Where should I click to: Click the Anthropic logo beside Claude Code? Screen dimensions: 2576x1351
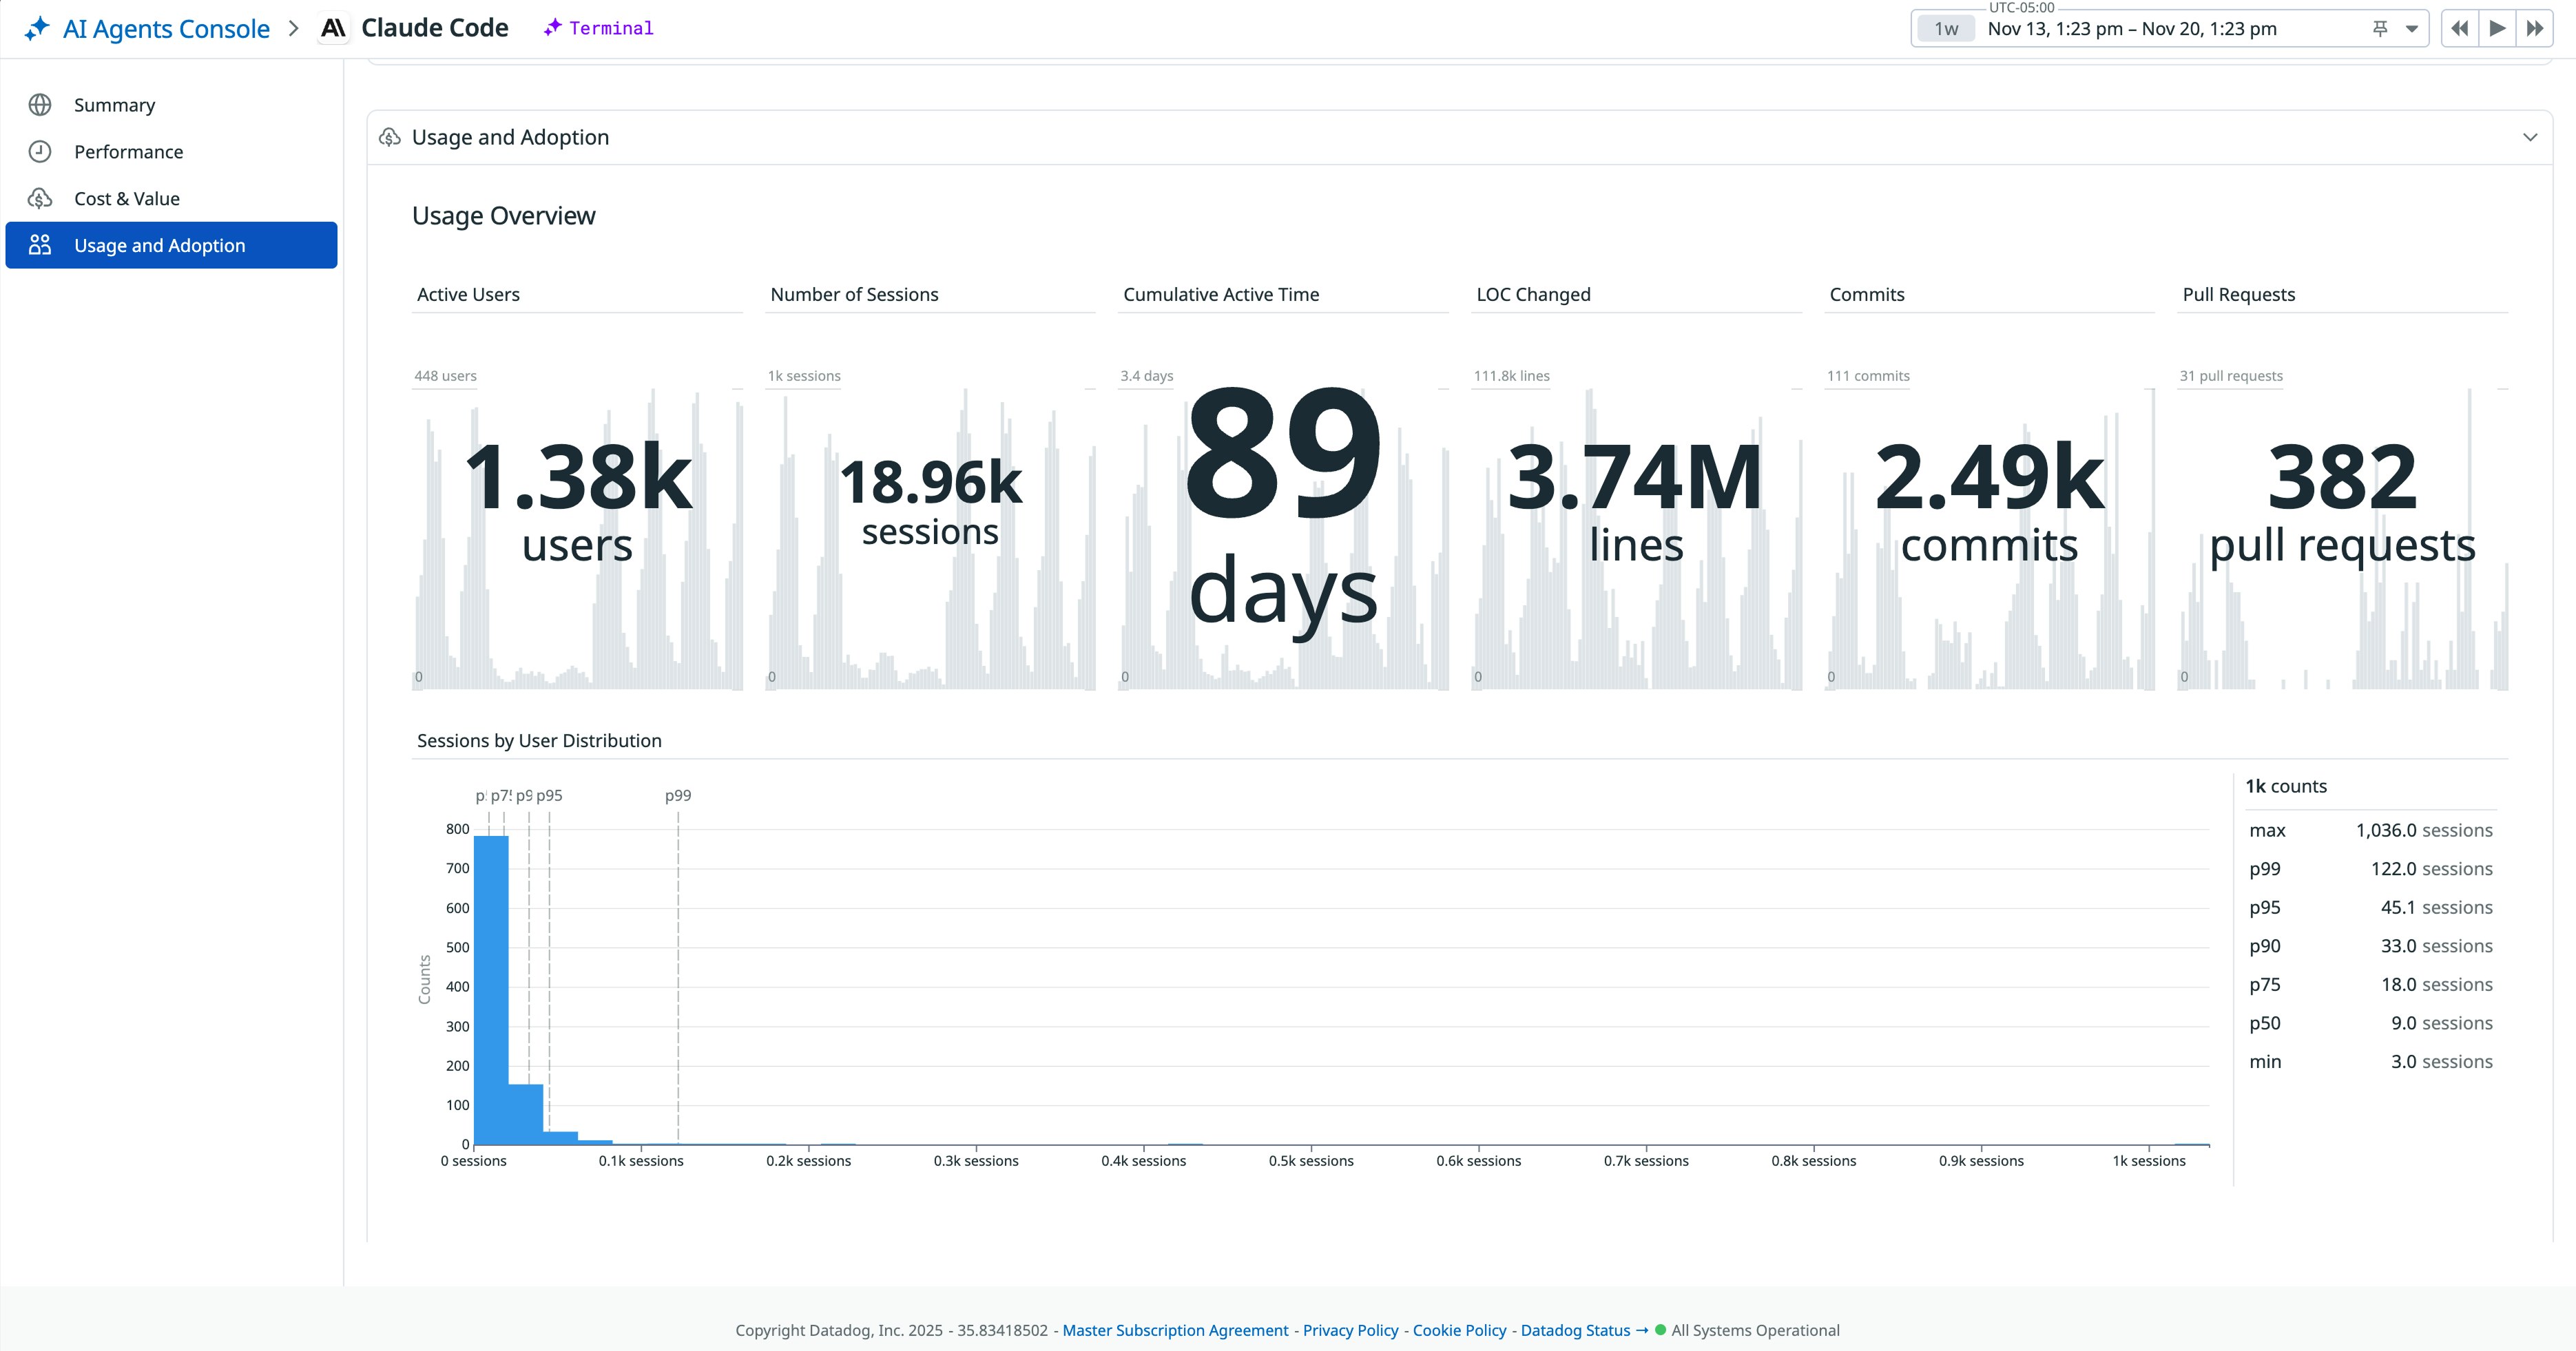click(x=333, y=28)
